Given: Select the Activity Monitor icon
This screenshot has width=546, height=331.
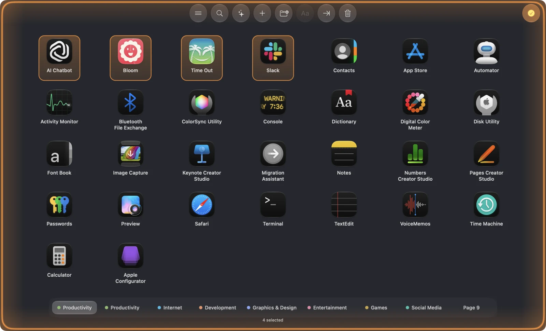Looking at the screenshot, I should [59, 102].
